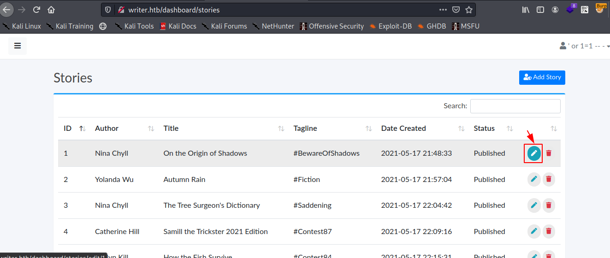
Task: Select tagline #Saddening
Action: pyautogui.click(x=313, y=205)
